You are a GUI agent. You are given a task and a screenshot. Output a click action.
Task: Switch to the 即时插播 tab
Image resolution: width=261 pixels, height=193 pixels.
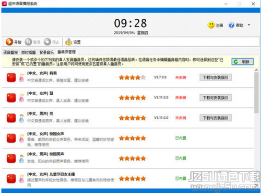pyautogui.click(x=29, y=52)
